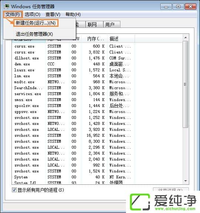Click the scroll down arrow in process list

coord(186,181)
